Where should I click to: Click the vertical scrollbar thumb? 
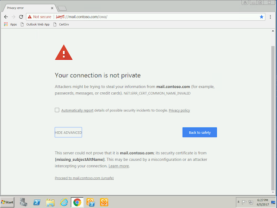click(x=273, y=117)
